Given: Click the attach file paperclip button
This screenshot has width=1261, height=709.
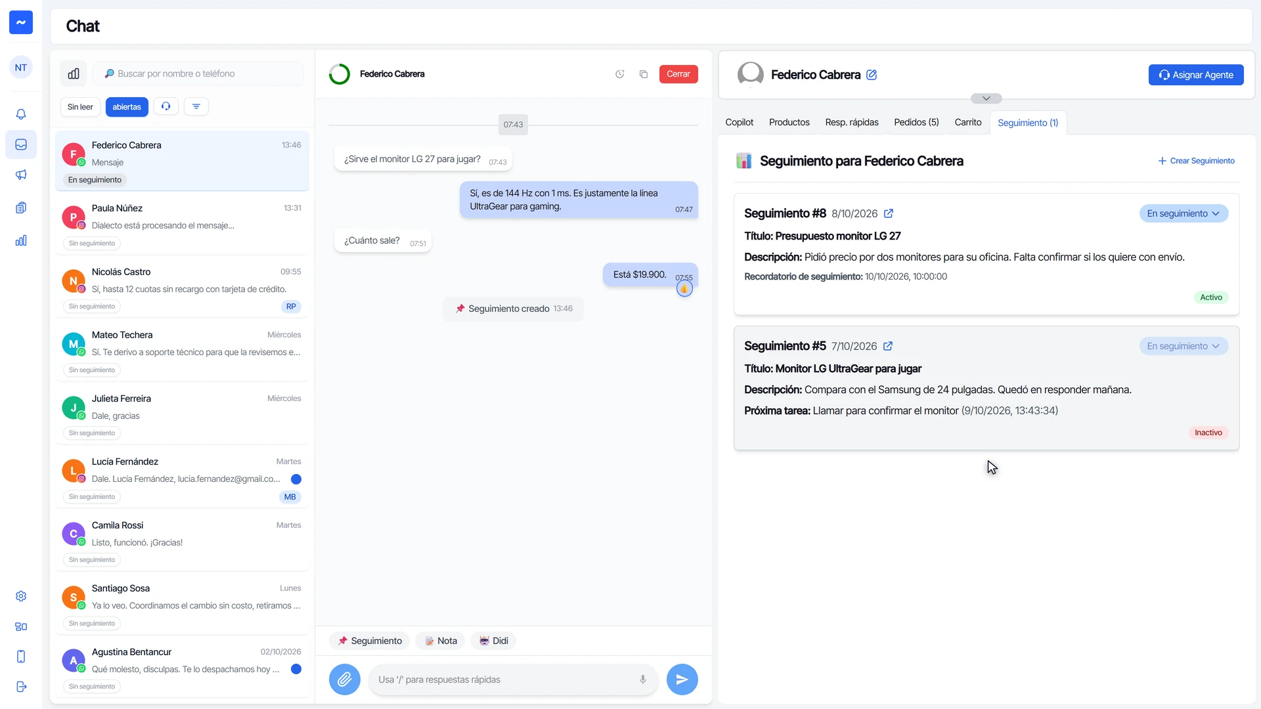Looking at the screenshot, I should 345,679.
